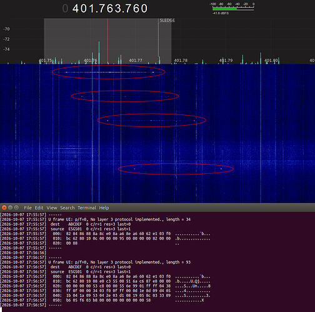Open the terminal View menu
The height and width of the screenshot is (312, 315).
[52, 208]
